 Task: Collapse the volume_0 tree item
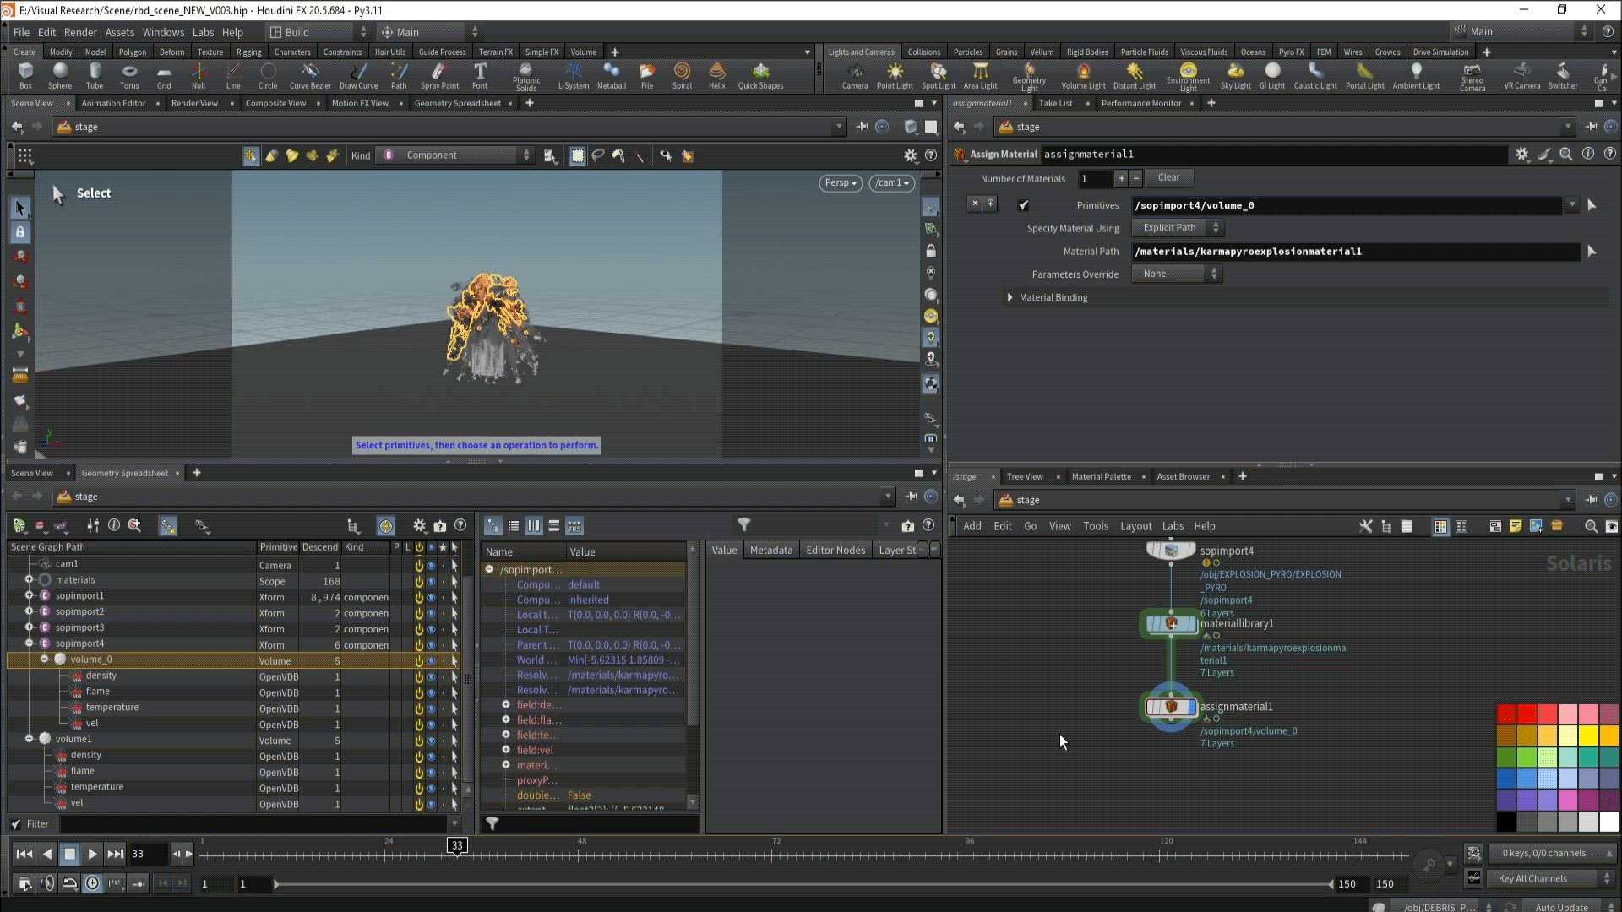coord(45,660)
